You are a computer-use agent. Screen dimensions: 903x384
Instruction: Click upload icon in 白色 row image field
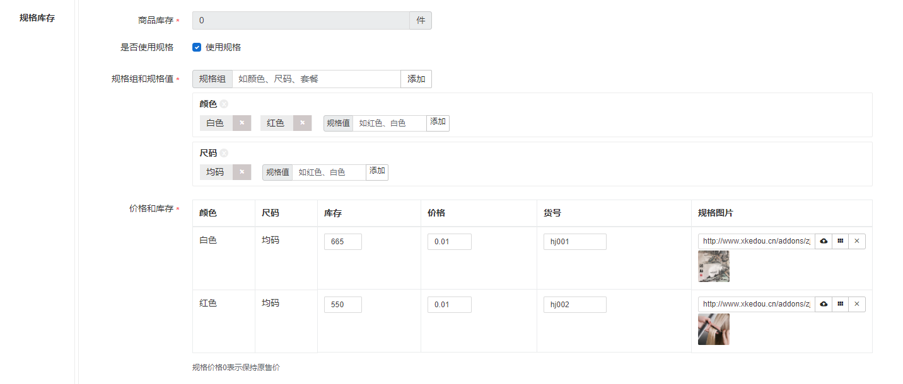click(x=823, y=241)
